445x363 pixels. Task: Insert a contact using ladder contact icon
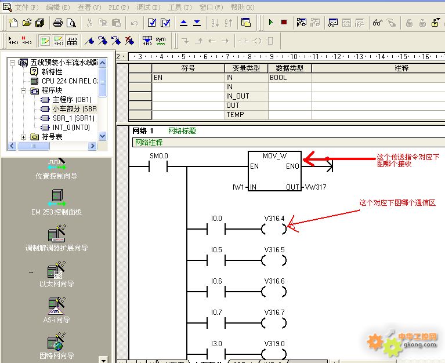[x=243, y=41]
